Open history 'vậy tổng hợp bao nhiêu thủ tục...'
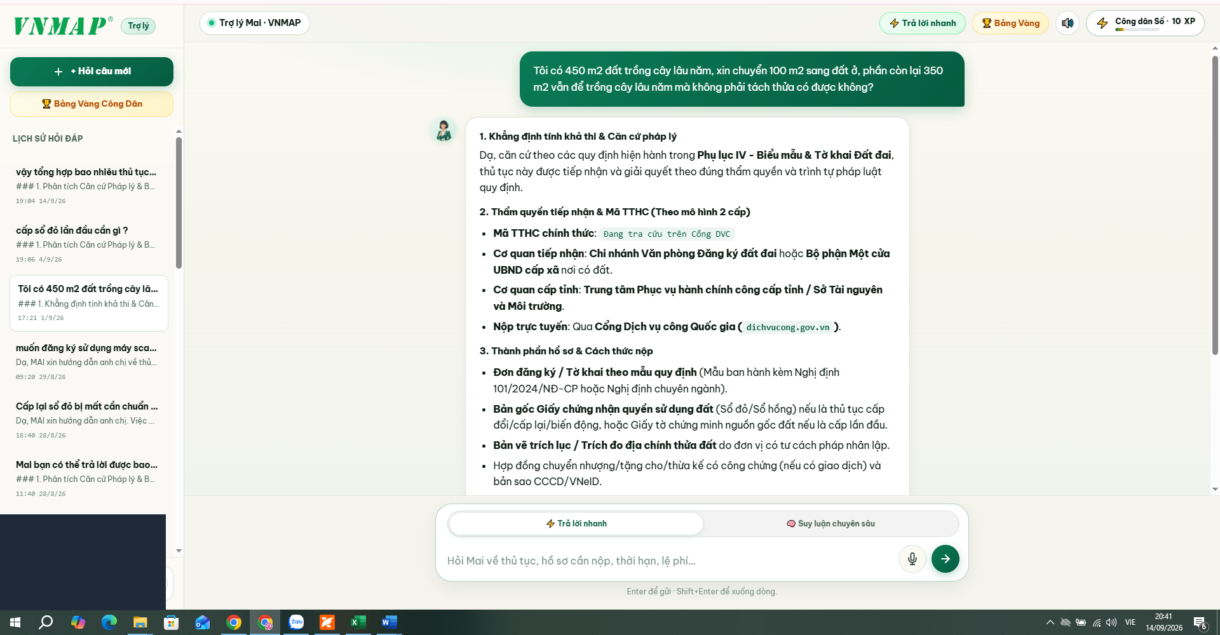1220x635 pixels. pos(88,186)
